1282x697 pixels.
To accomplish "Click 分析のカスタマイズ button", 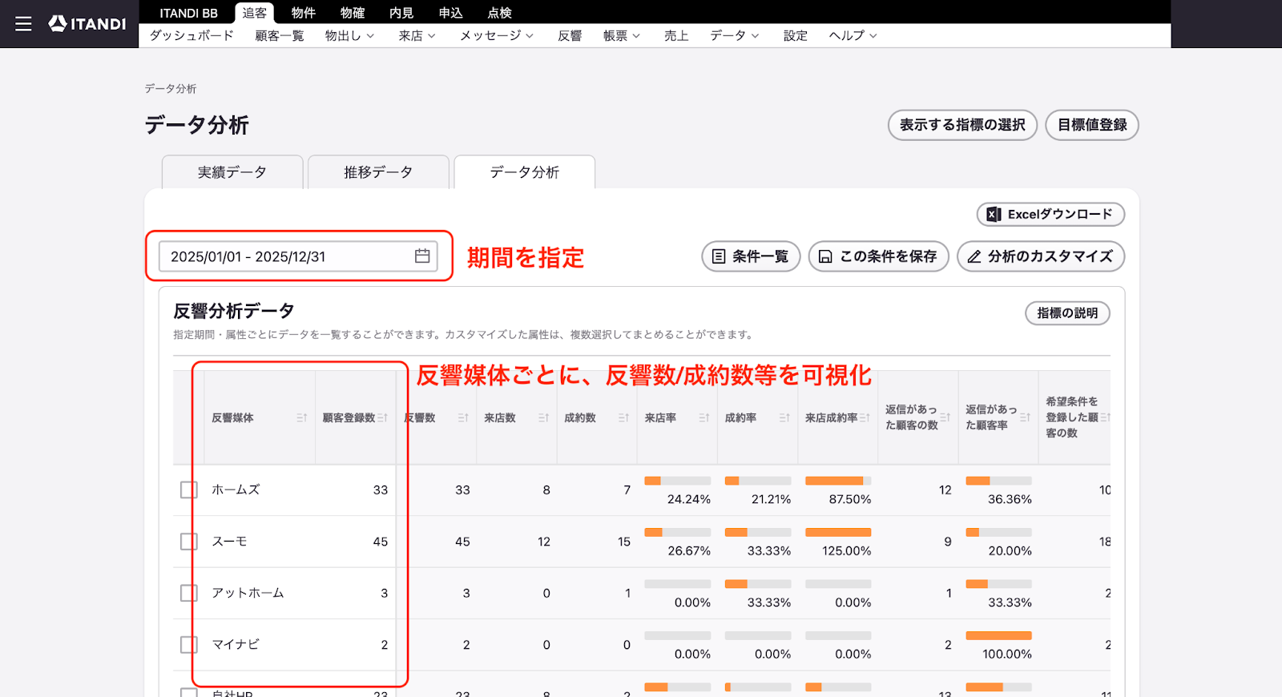I will tap(1041, 256).
